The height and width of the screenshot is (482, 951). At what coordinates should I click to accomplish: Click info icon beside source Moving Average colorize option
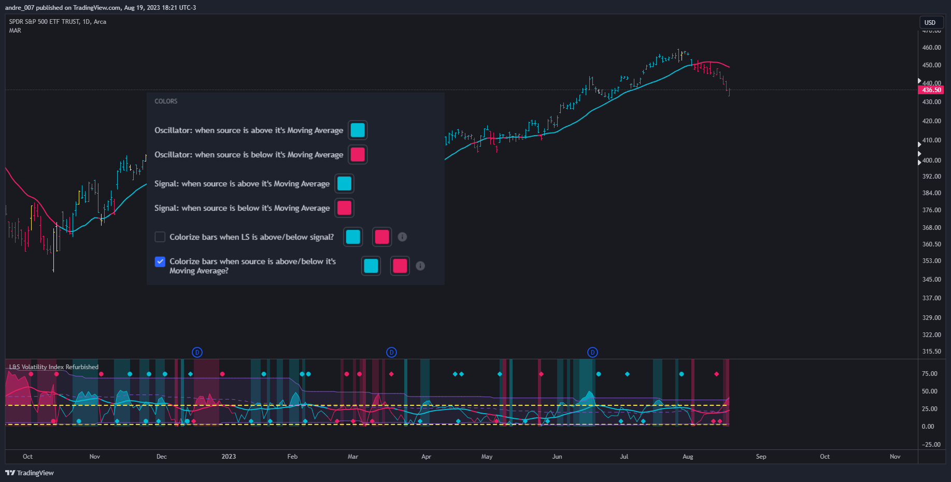point(420,266)
